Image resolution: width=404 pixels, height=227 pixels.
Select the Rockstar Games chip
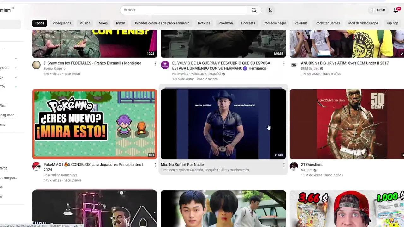(x=328, y=23)
